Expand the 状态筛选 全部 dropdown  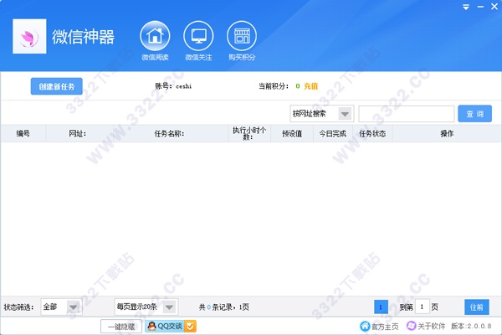coord(73,307)
